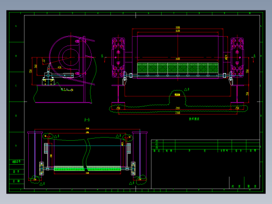Select the 250 dimension at left support base
This screenshot has width=272, height=204.
coord(118,108)
